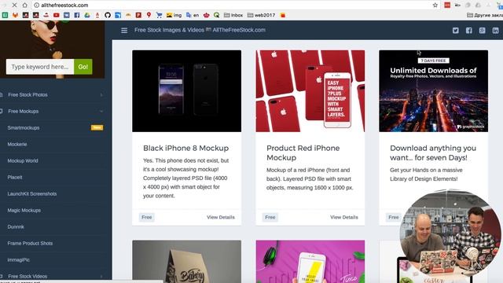The width and height of the screenshot is (503, 283).
Task: Open Frame Product Shots in the sidebar
Action: pos(30,243)
